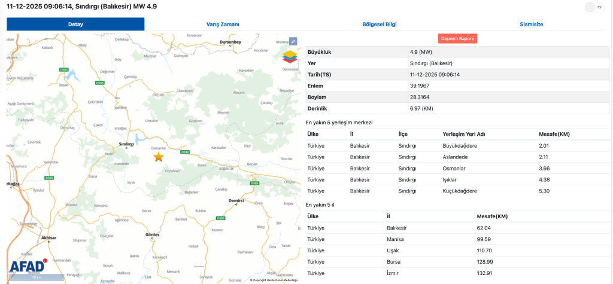
Task: Click the 20 km map scale bar
Action: click(x=37, y=277)
